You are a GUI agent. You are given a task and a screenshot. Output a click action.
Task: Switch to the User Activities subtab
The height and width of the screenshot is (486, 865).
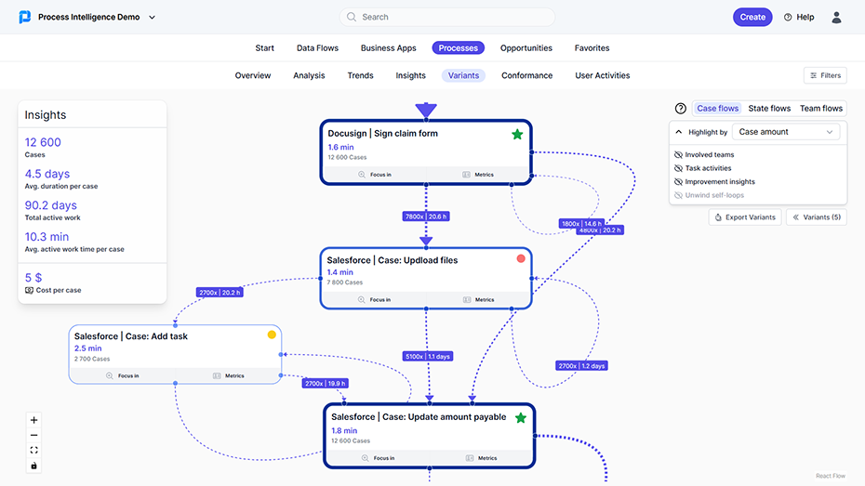(603, 75)
